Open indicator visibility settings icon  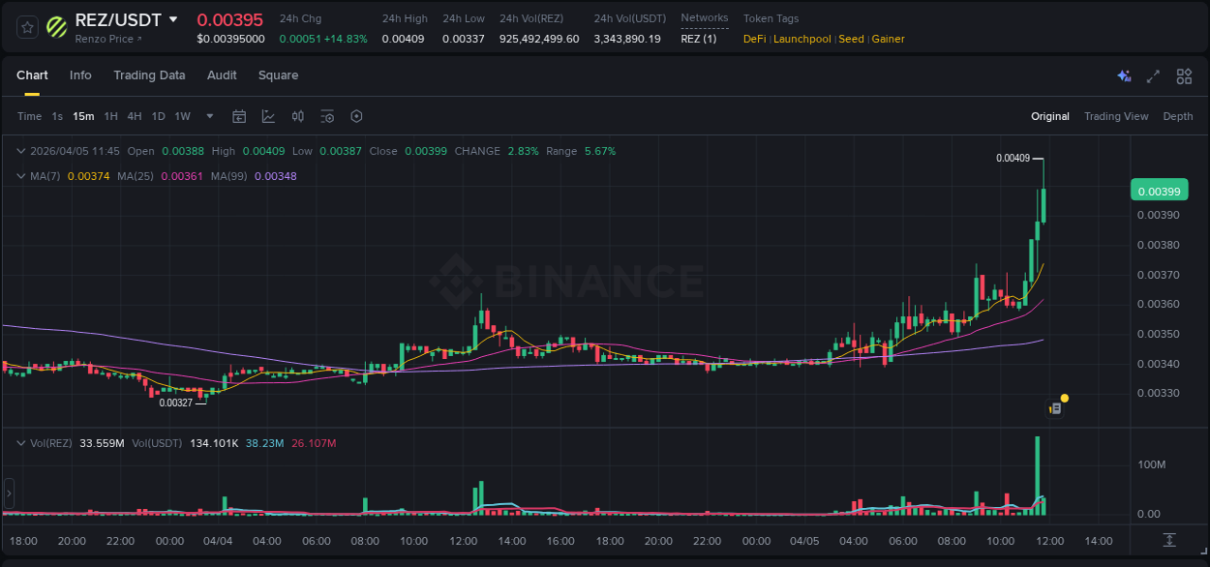tap(327, 116)
